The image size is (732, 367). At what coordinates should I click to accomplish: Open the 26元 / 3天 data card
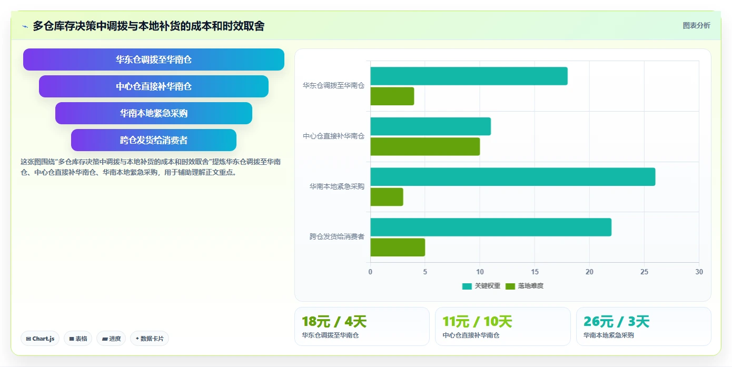(644, 326)
